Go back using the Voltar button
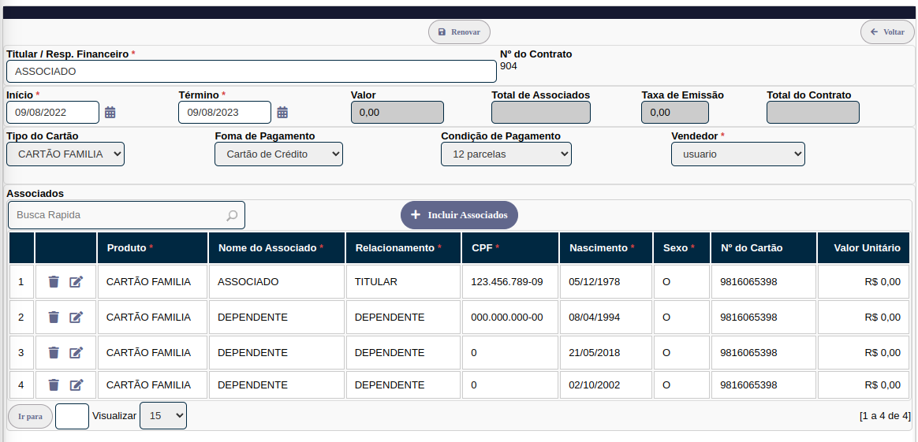918x442 pixels. tap(887, 32)
